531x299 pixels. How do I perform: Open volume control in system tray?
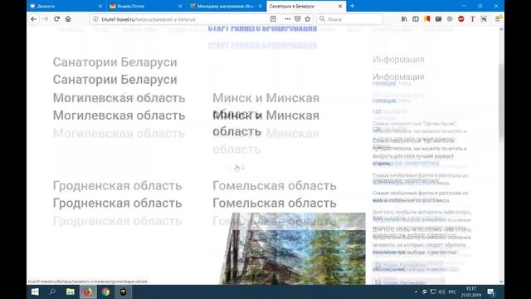pyautogui.click(x=441, y=292)
